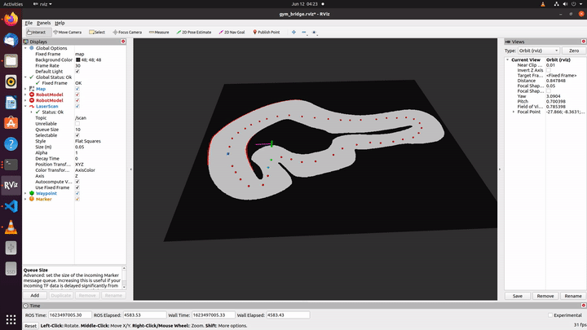Viewport: 587px width, 330px height.
Task: Click the ROS Time field
Action: 69,315
